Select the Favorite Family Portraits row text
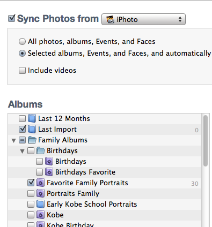 tap(87, 183)
